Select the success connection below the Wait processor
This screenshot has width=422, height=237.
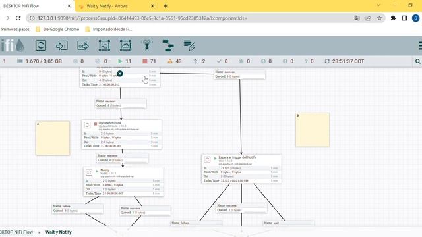coord(241,208)
